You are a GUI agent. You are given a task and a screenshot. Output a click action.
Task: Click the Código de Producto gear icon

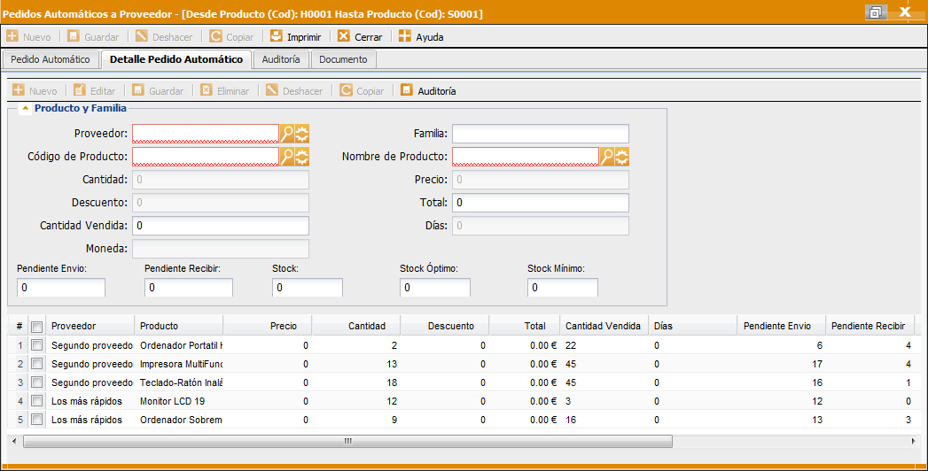coord(302,157)
